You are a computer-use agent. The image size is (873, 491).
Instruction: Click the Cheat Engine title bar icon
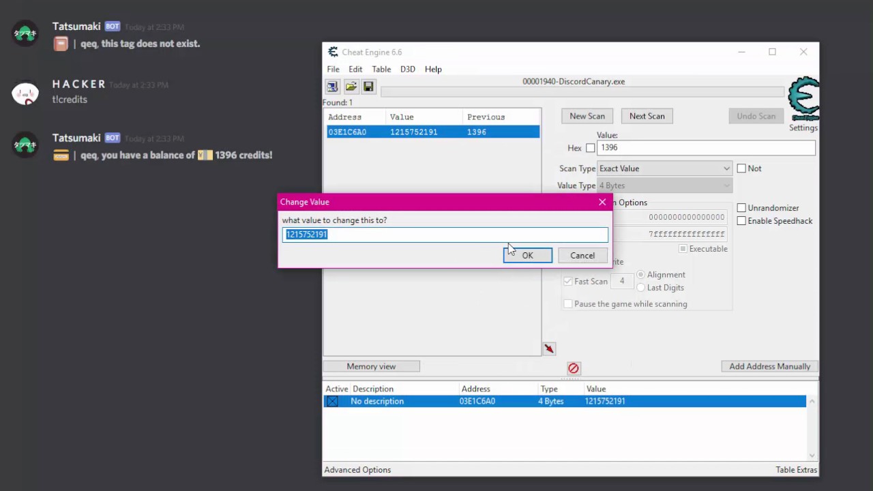coord(333,52)
